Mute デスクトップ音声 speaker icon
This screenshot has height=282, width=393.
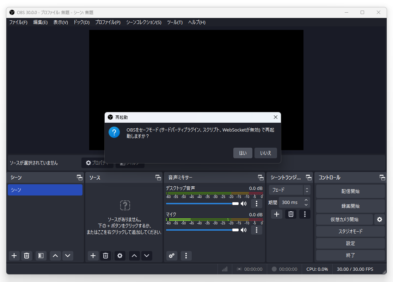pyautogui.click(x=244, y=204)
